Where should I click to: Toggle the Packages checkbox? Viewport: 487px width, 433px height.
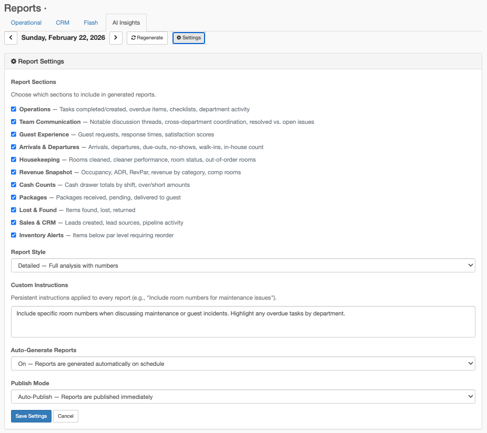14,197
